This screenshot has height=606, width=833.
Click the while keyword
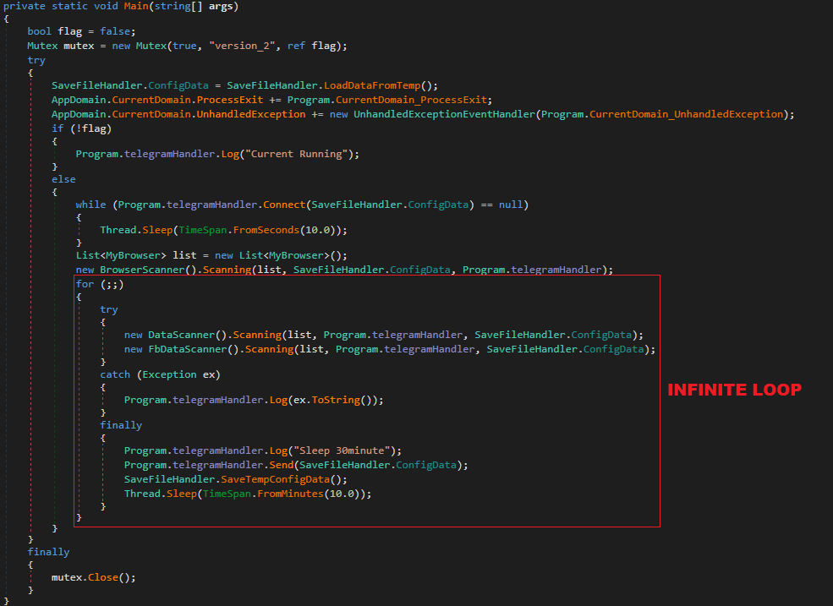click(90, 205)
